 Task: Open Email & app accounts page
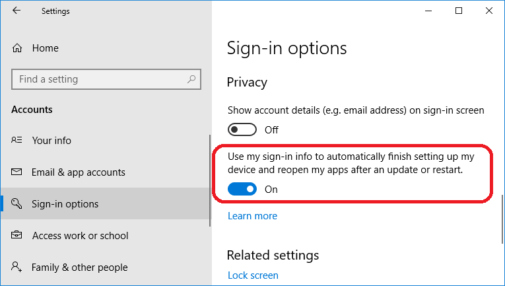[79, 172]
